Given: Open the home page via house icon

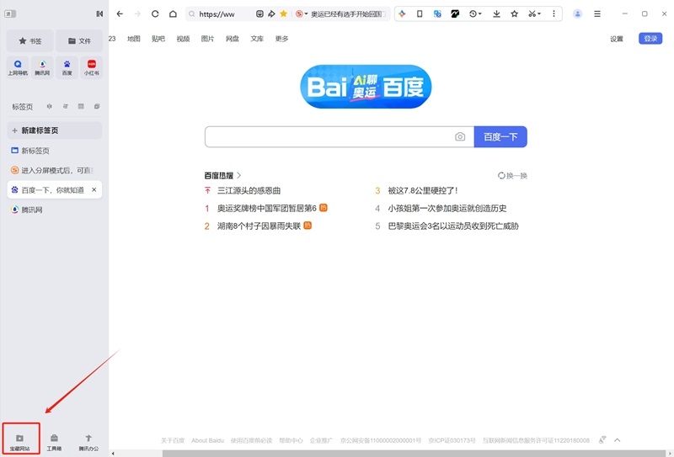Looking at the screenshot, I should [x=173, y=13].
